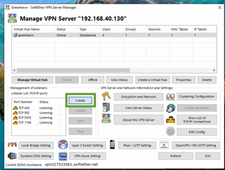Click Edit Config button
Image resolution: width=225 pixels, height=170 pixels.
[197, 132]
